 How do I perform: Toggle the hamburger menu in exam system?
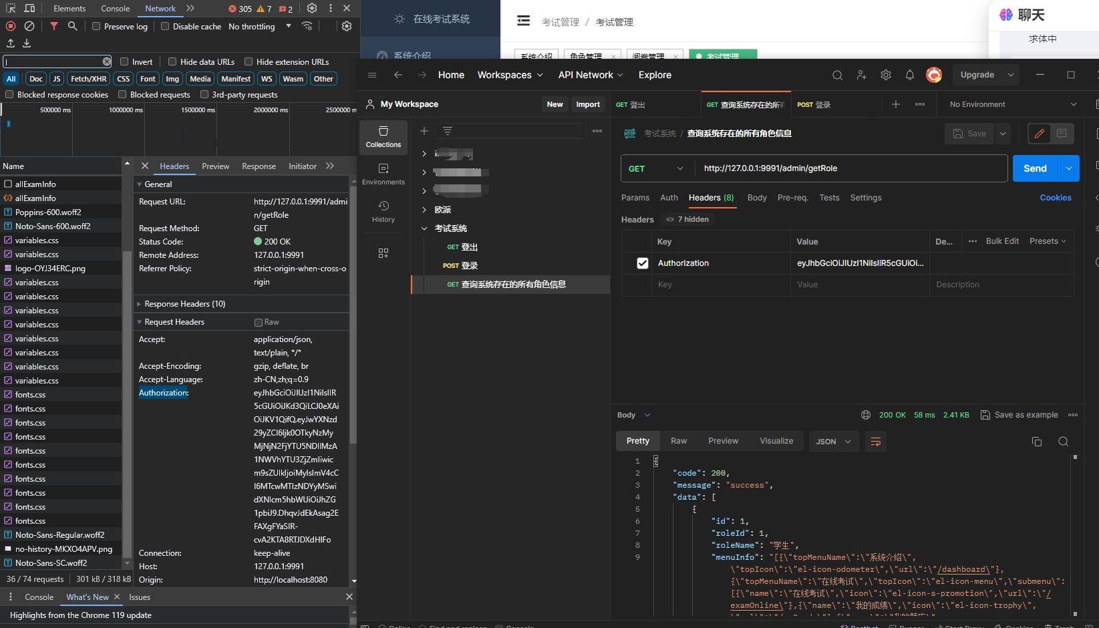coord(524,21)
